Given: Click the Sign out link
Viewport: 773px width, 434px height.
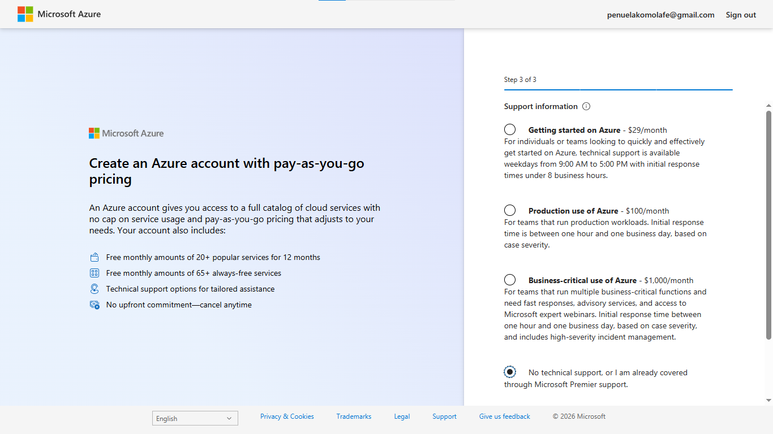Looking at the screenshot, I should point(741,15).
